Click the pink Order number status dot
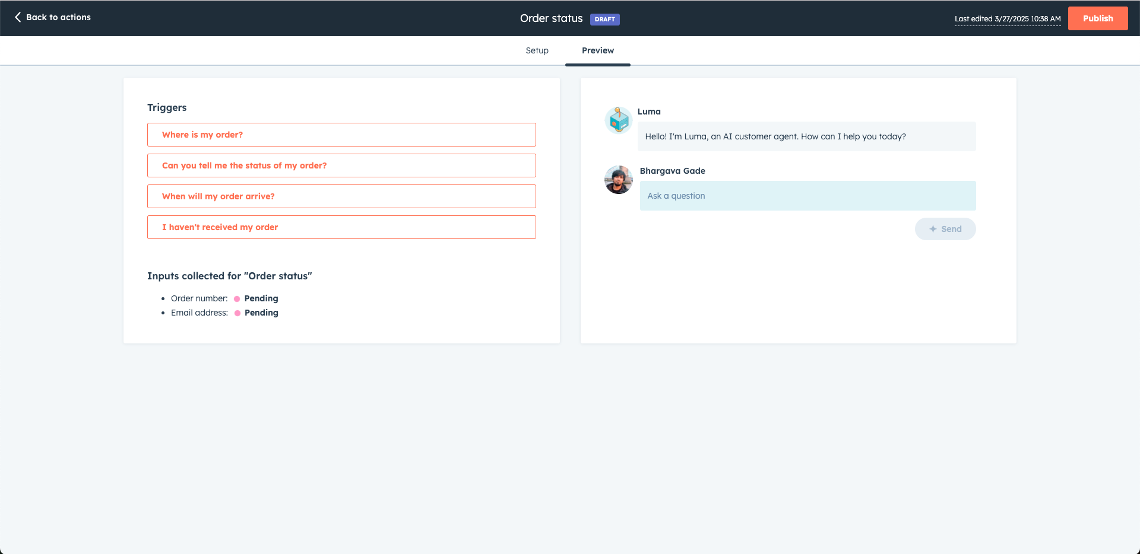The width and height of the screenshot is (1140, 554). pos(237,299)
